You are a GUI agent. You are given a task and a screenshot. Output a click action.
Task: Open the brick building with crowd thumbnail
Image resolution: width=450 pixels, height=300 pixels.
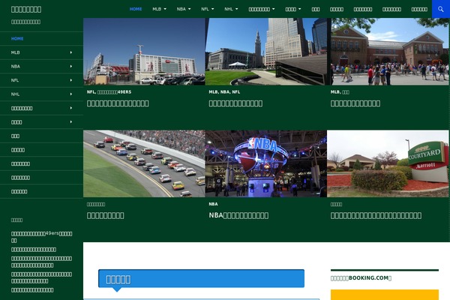[x=388, y=52]
